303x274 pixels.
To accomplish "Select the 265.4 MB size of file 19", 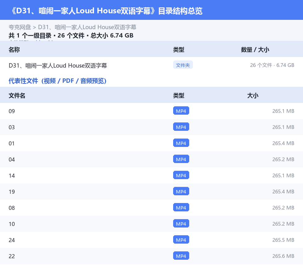I will [x=283, y=192].
